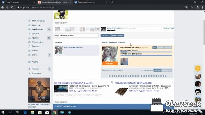This screenshot has height=115, width=205.
Task: Open Windows taskbar search
Action: point(10,112)
